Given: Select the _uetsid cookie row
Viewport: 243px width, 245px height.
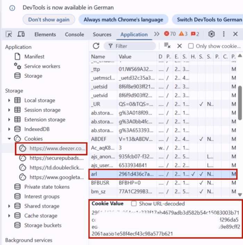Looking at the screenshot, I should [x=163, y=87].
